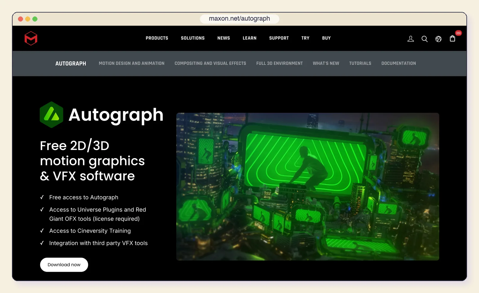This screenshot has height=293, width=479.
Task: Open the Full 3D Environment section
Action: tap(280, 63)
